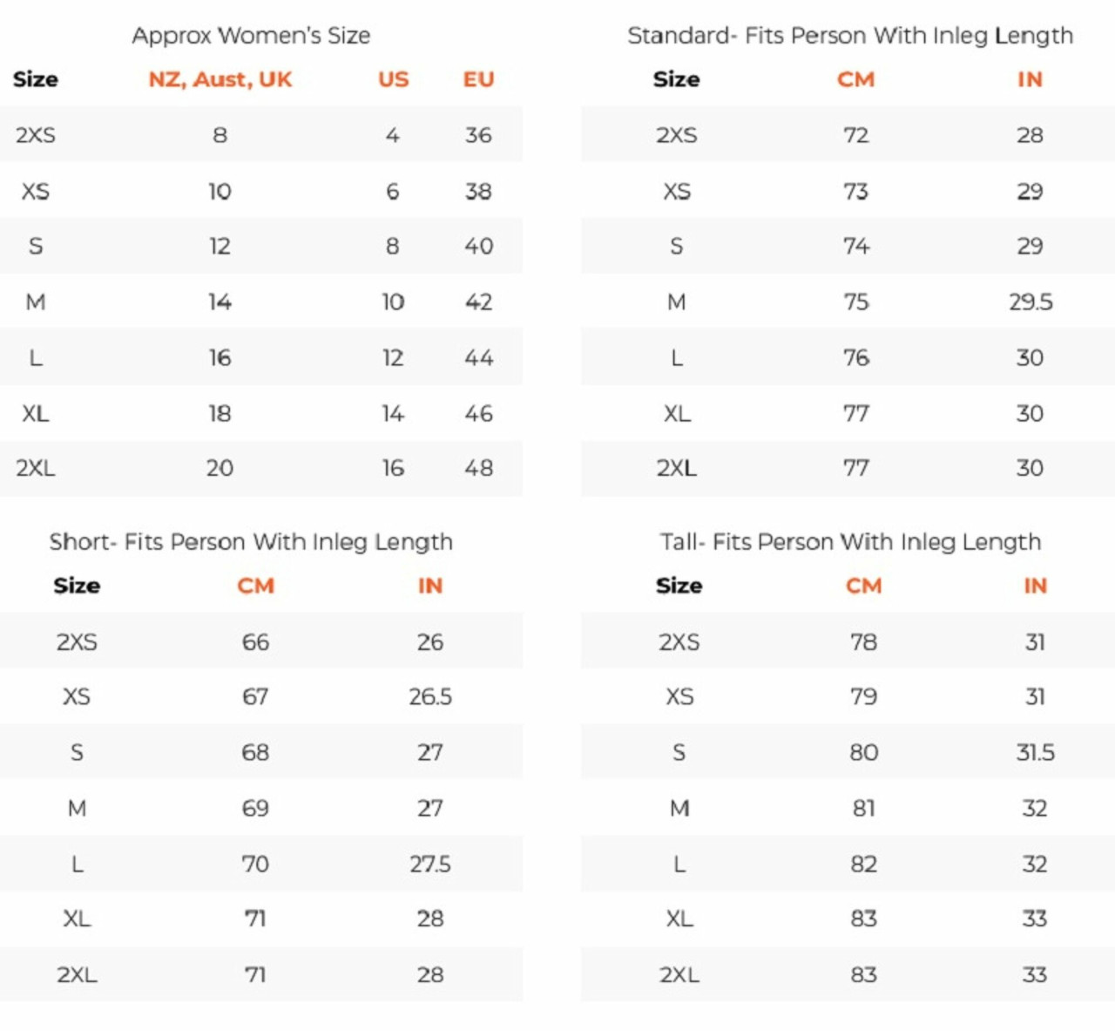The image size is (1115, 1031).
Task: Click the Size header in the Short table
Action: click(x=77, y=586)
